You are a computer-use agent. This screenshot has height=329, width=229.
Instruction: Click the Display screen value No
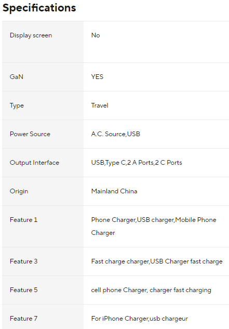coord(96,35)
